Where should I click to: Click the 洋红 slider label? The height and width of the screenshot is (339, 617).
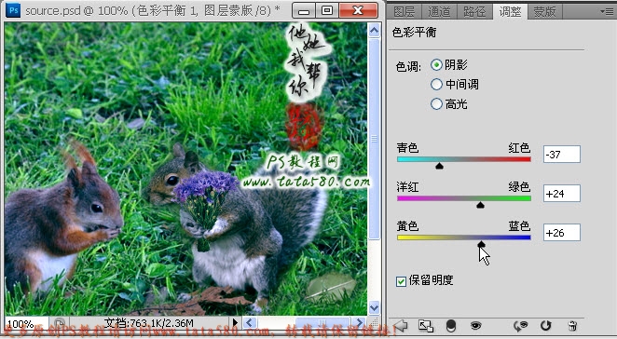(x=407, y=187)
